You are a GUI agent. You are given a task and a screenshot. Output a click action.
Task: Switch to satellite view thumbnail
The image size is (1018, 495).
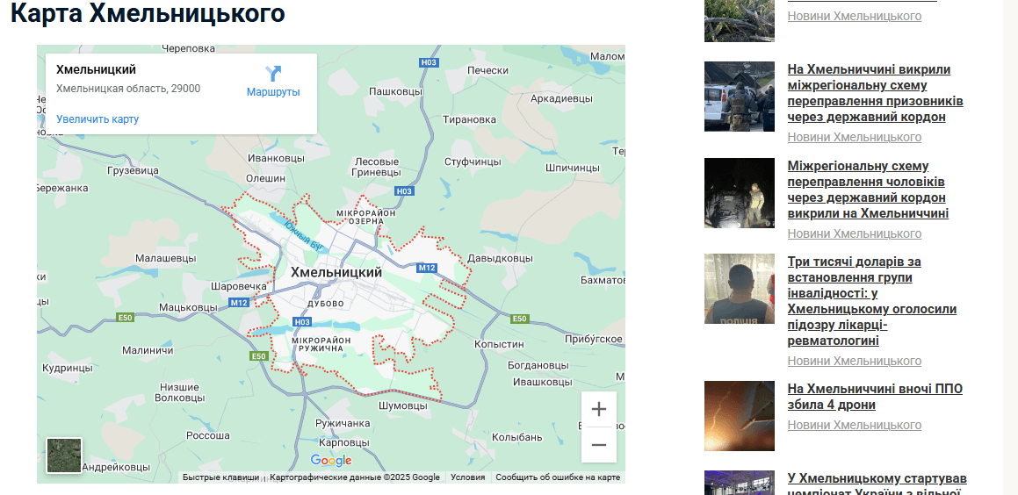point(64,456)
